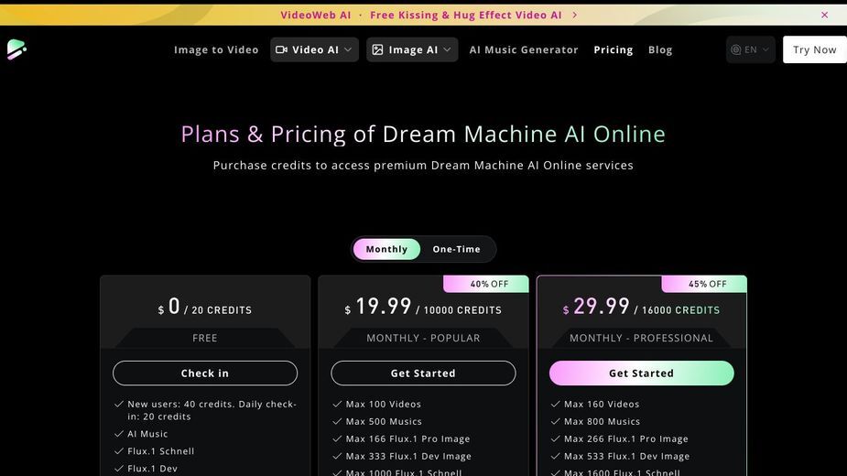Image resolution: width=847 pixels, height=476 pixels.
Task: Close the VideoWeb AI promo banner
Action: point(824,16)
